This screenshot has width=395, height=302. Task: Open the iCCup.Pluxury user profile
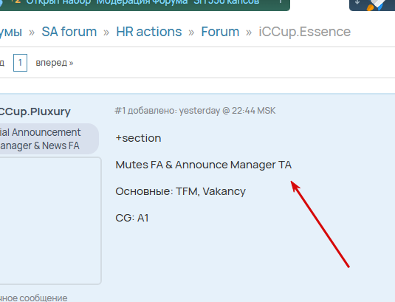tap(35, 111)
